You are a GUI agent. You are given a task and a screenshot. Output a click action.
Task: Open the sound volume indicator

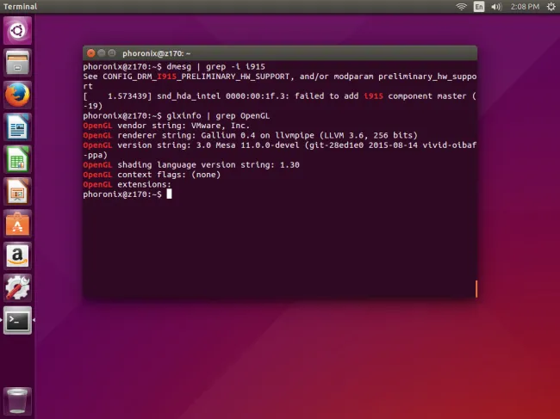496,6
